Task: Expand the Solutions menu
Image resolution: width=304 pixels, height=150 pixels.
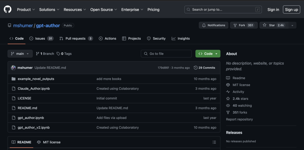Action: click(49, 9)
